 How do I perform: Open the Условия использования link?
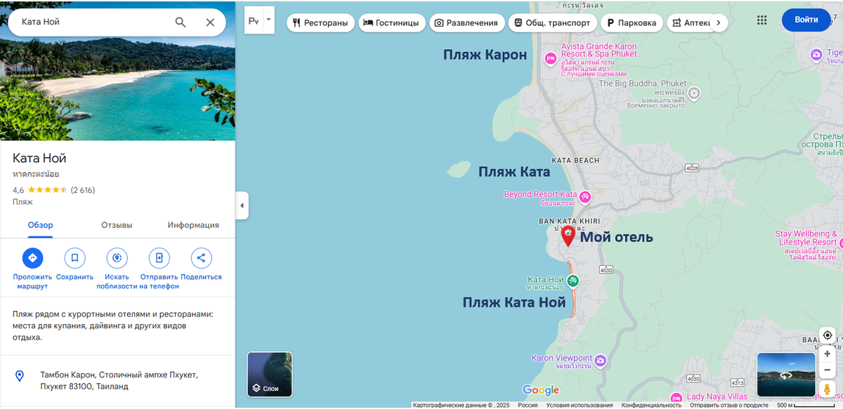coord(579,405)
